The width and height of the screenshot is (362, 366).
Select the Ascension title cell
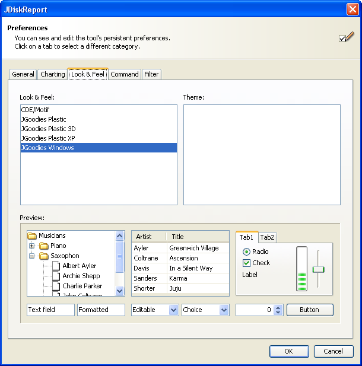198,258
